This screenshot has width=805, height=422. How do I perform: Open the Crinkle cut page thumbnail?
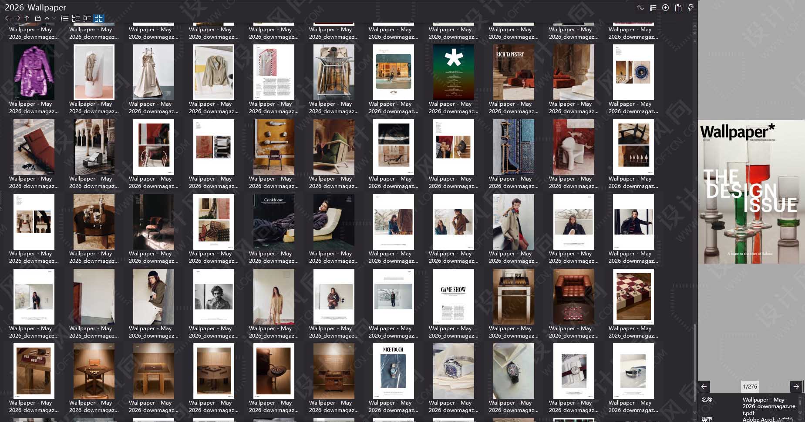(274, 222)
